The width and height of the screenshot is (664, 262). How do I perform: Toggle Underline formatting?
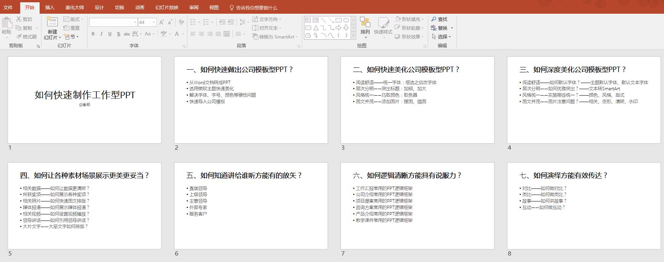tap(110, 34)
